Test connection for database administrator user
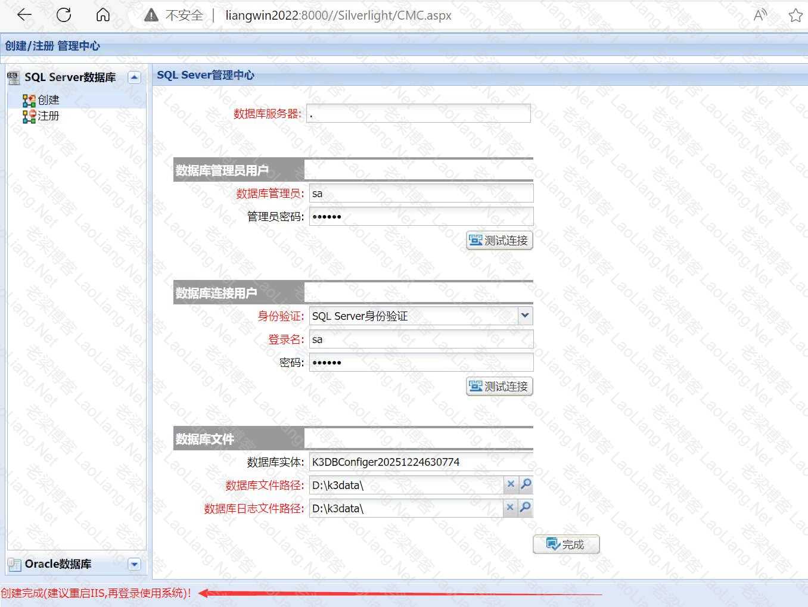The image size is (808, 607). pos(499,241)
